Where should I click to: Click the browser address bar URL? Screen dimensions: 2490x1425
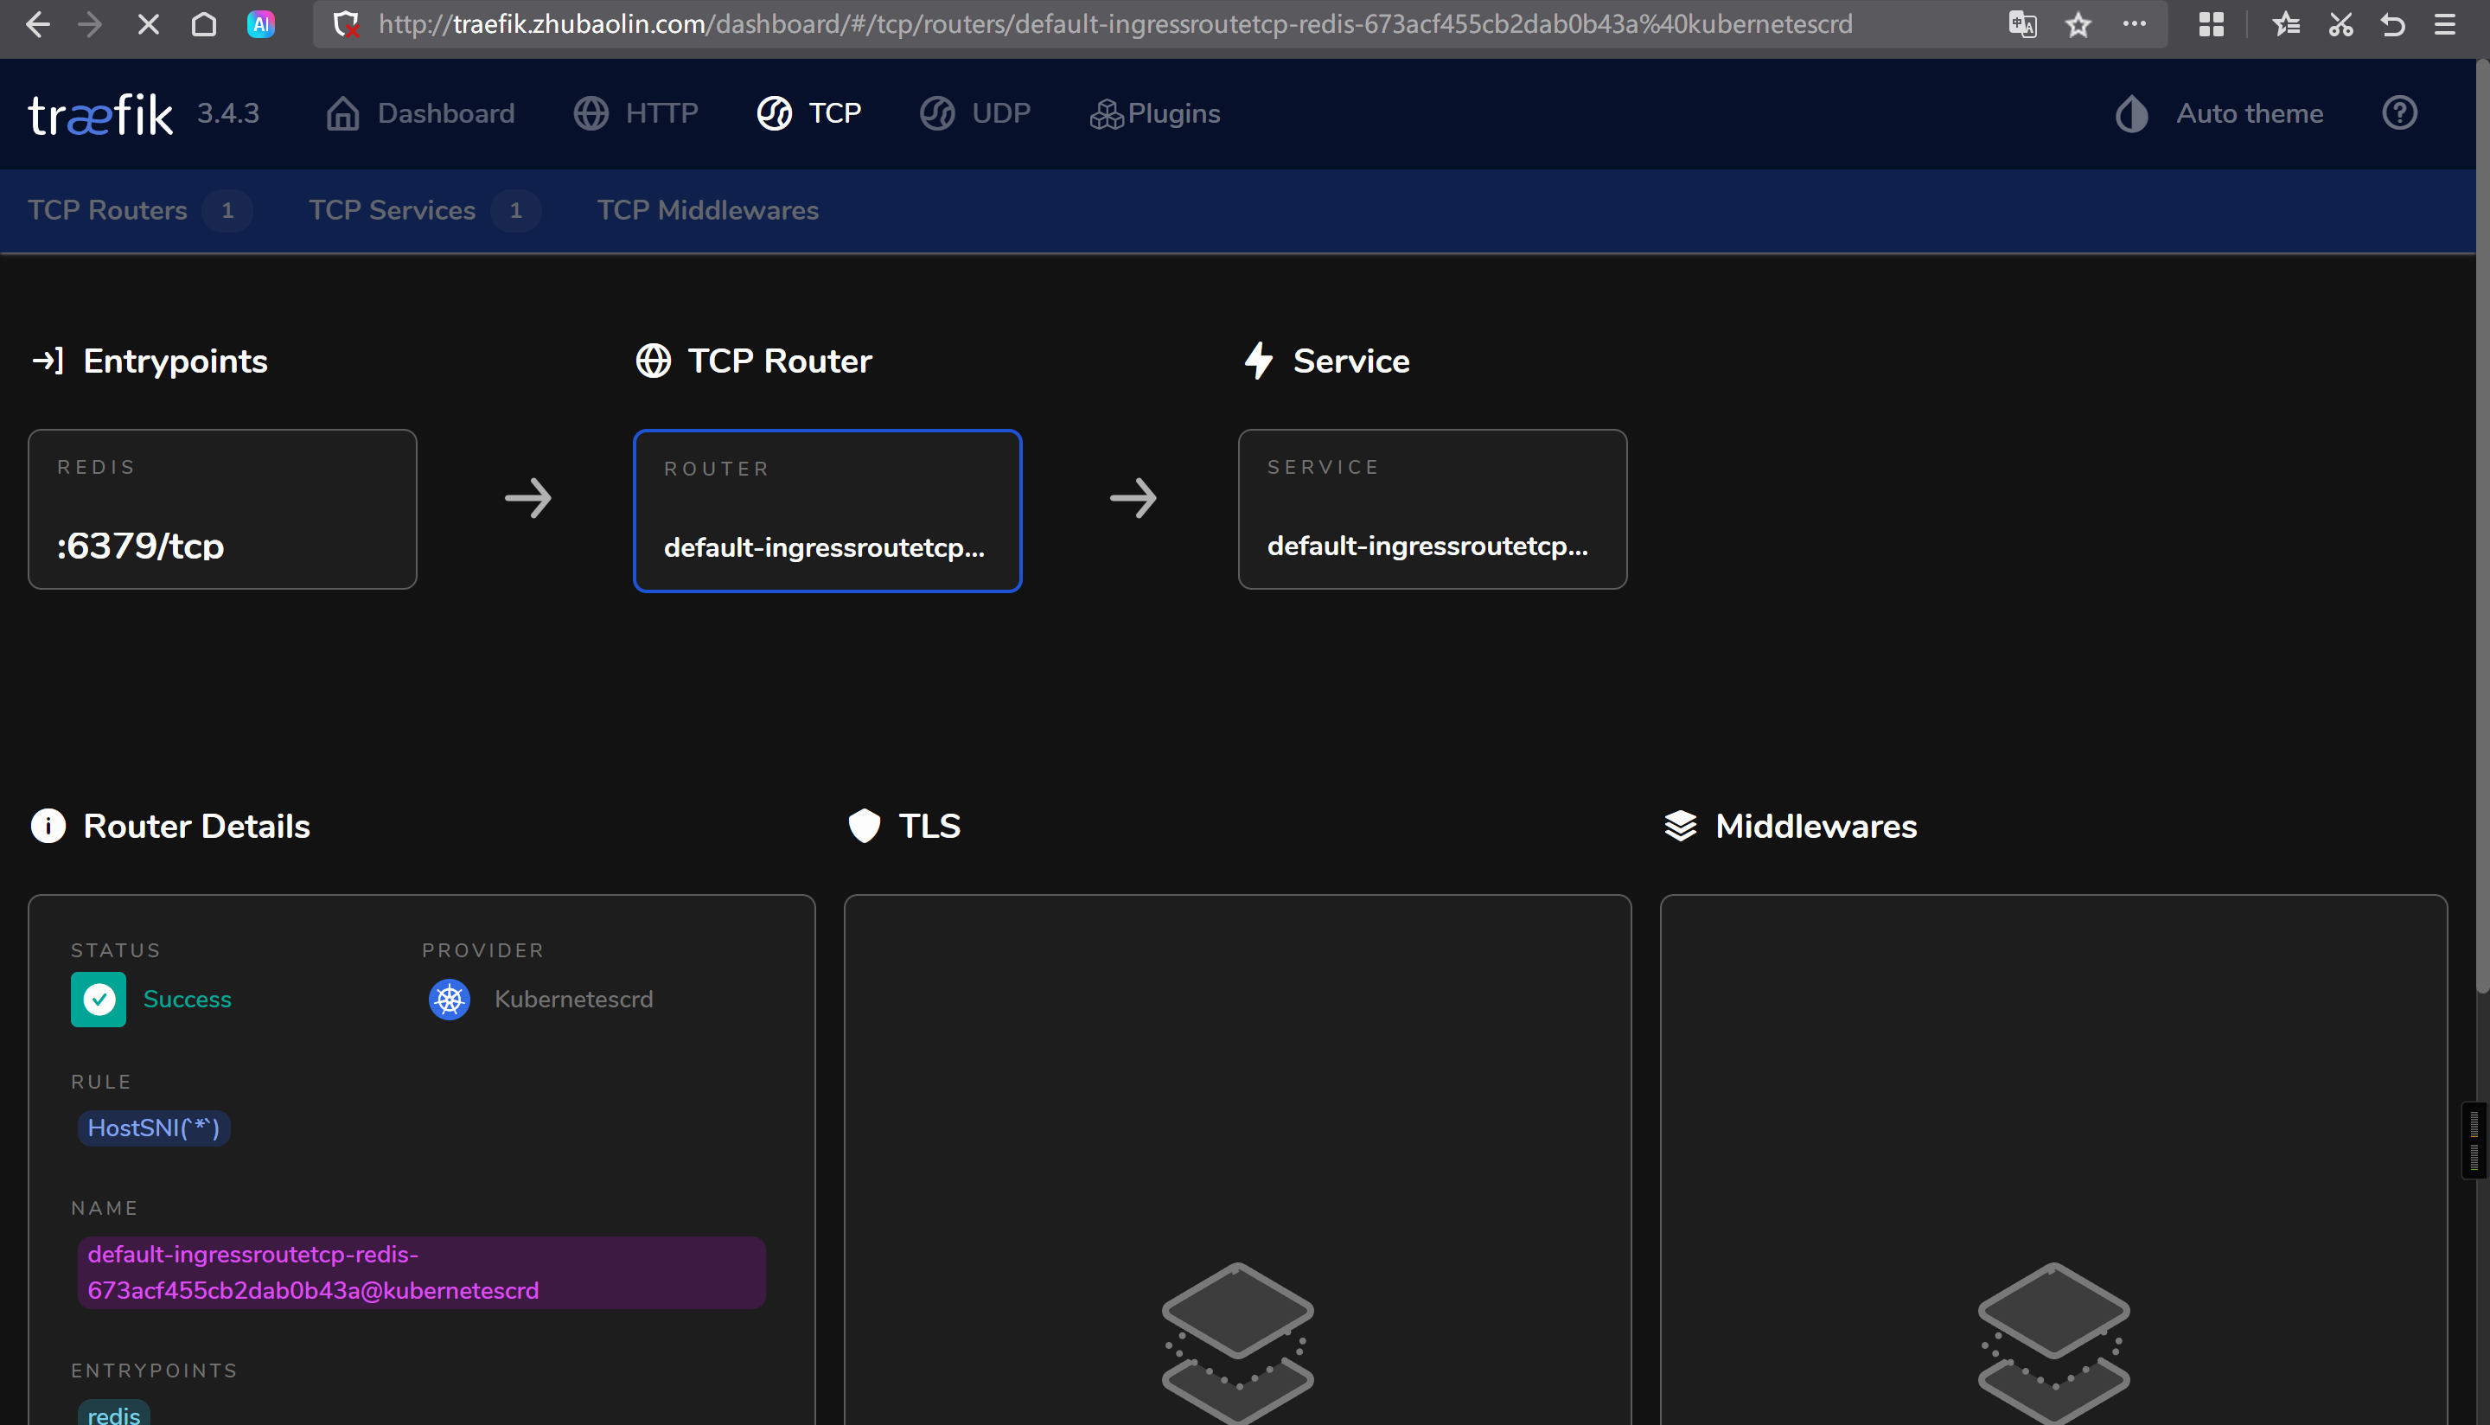click(1114, 24)
